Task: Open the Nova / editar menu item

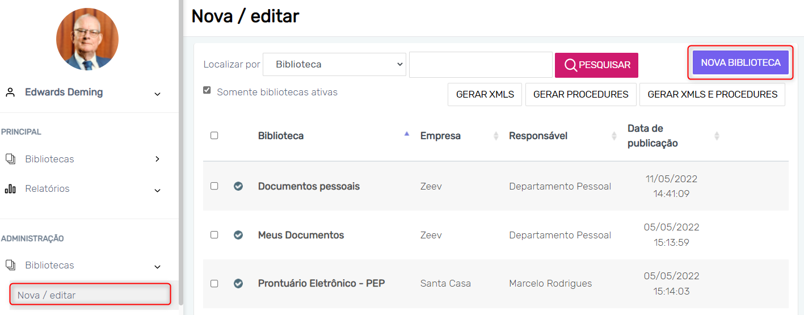Action: coord(47,295)
